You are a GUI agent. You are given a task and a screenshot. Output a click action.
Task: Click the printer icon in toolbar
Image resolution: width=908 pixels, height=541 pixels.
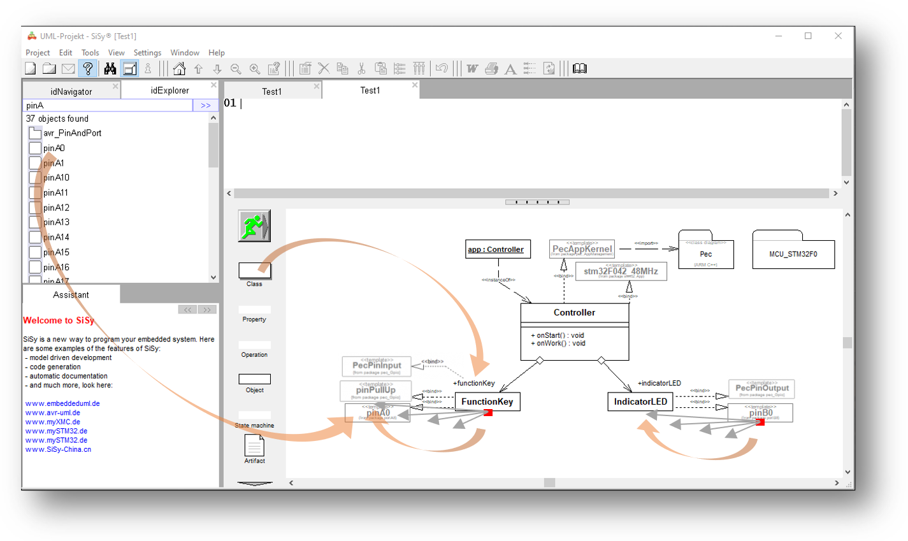tap(491, 69)
